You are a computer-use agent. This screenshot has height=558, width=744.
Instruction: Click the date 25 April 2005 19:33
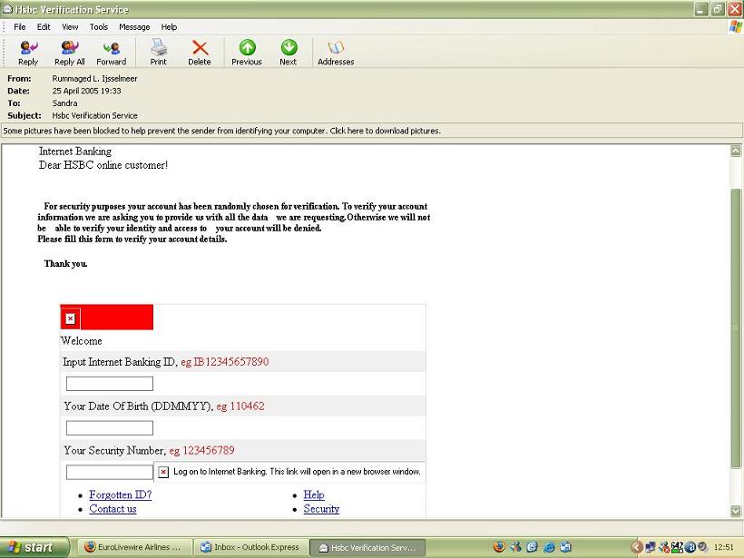click(x=86, y=91)
